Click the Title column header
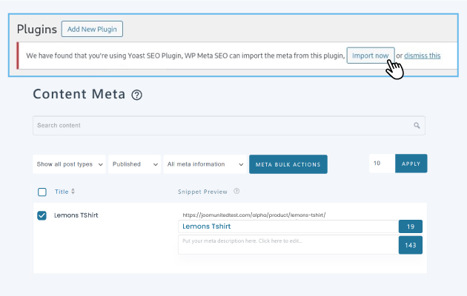The height and width of the screenshot is (296, 467). click(x=61, y=192)
